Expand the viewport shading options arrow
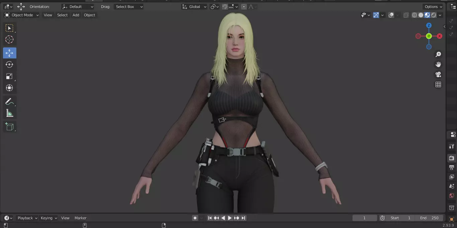Viewport: 457px width, 228px height. [440, 15]
